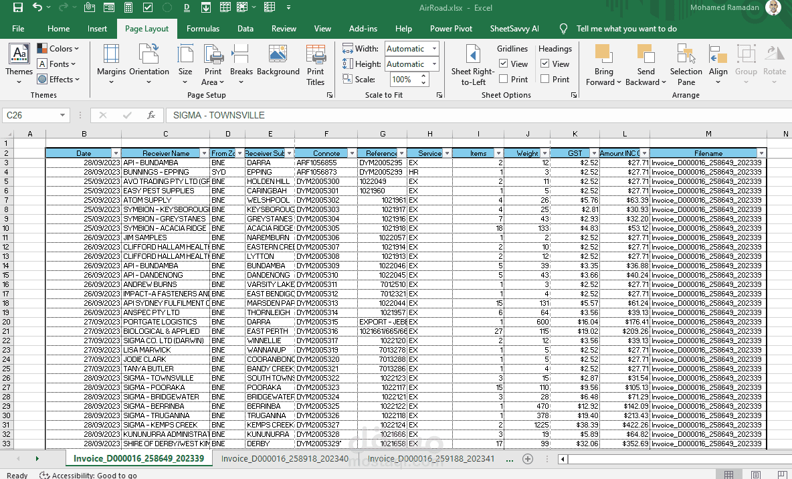Viewport: 792px width, 479px height.
Task: Open the Themes gallery
Action: tap(19, 64)
